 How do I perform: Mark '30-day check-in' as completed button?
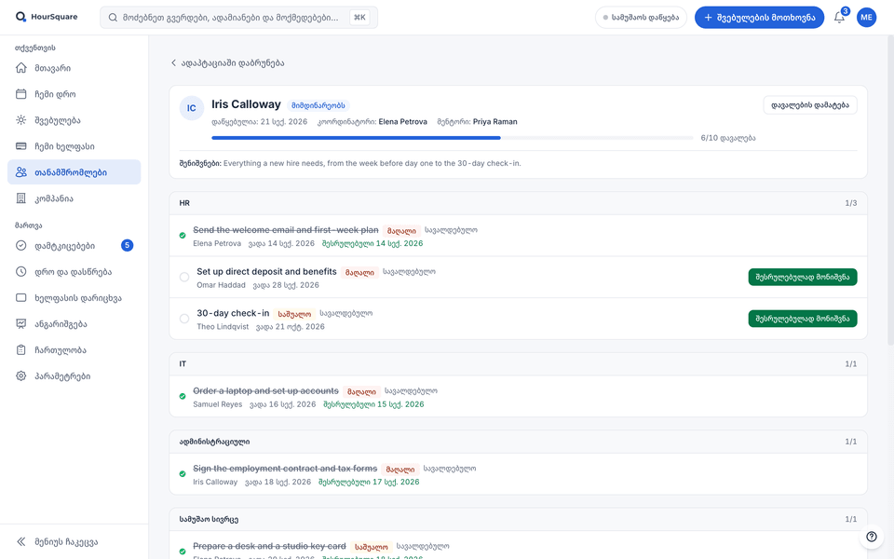[x=802, y=319]
